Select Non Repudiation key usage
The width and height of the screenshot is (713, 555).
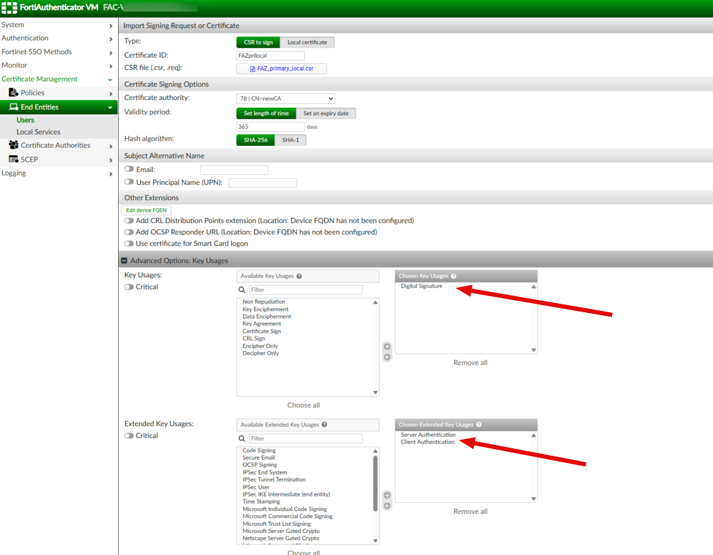[x=264, y=302]
